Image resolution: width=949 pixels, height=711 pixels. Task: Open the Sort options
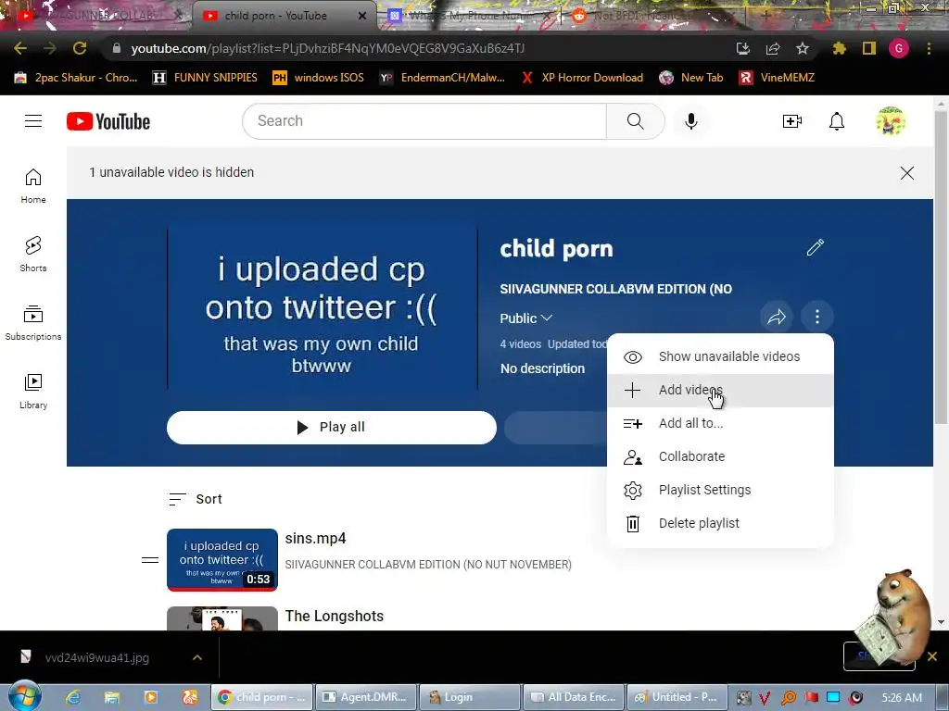[195, 499]
